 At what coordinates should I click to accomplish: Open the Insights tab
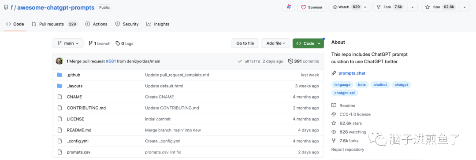pyautogui.click(x=158, y=24)
